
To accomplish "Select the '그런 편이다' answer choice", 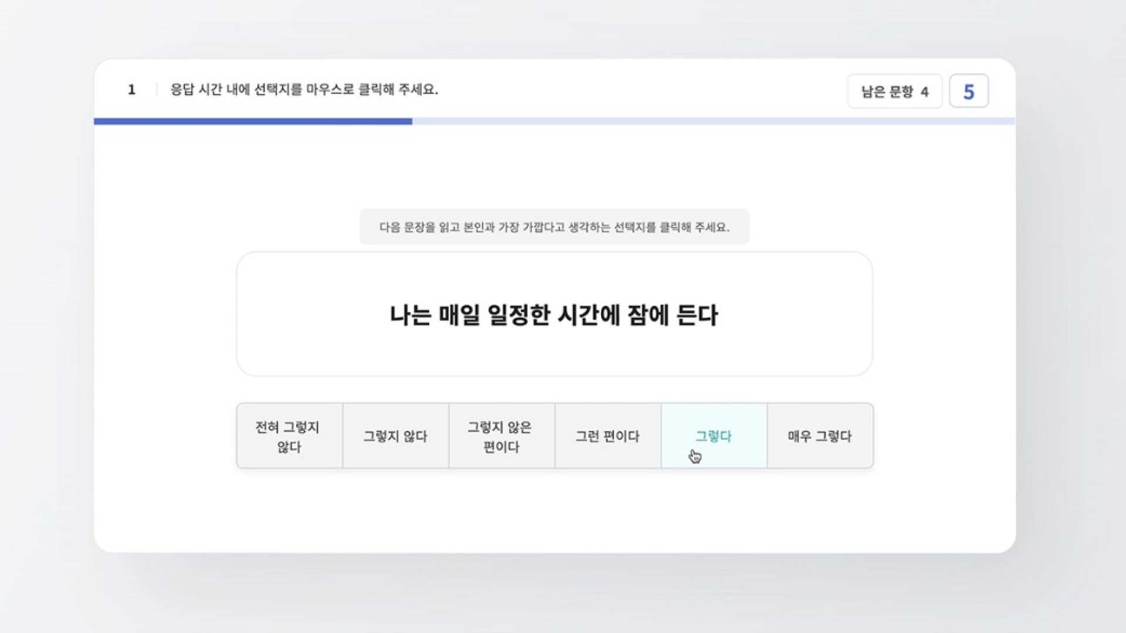I will [608, 436].
